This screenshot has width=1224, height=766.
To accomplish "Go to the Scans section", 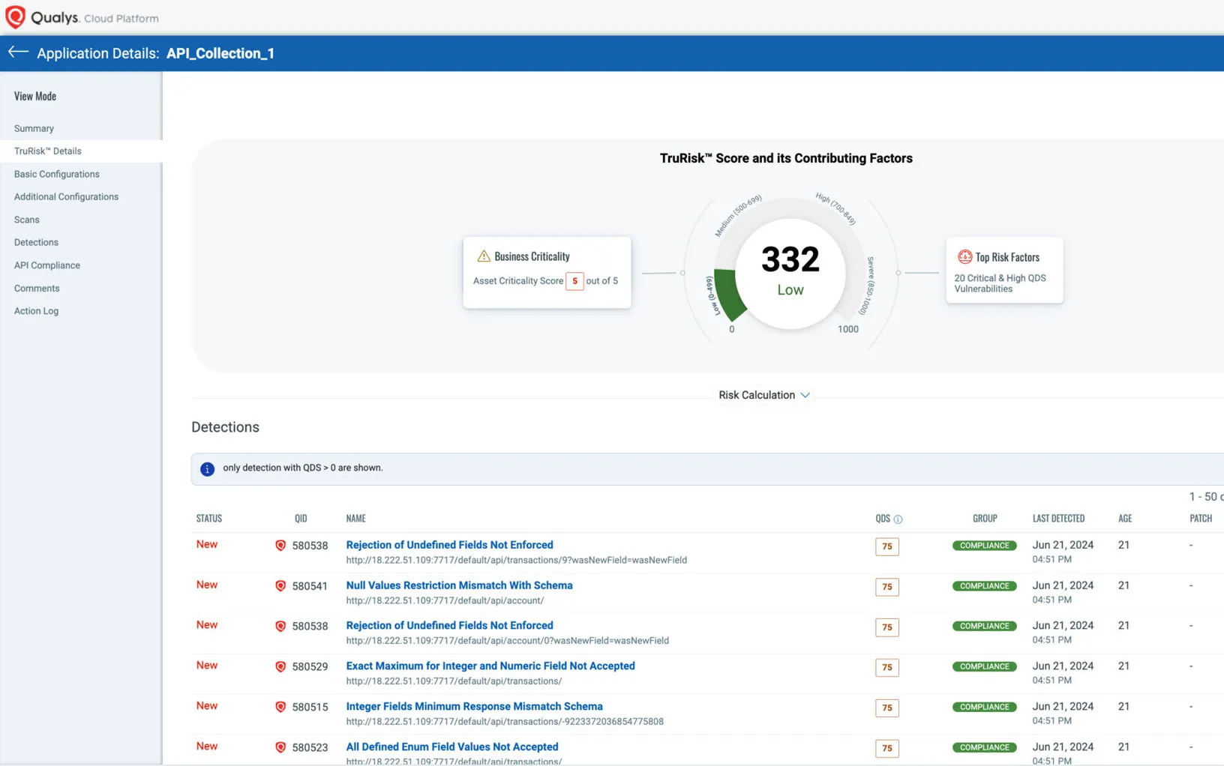I will 26,220.
